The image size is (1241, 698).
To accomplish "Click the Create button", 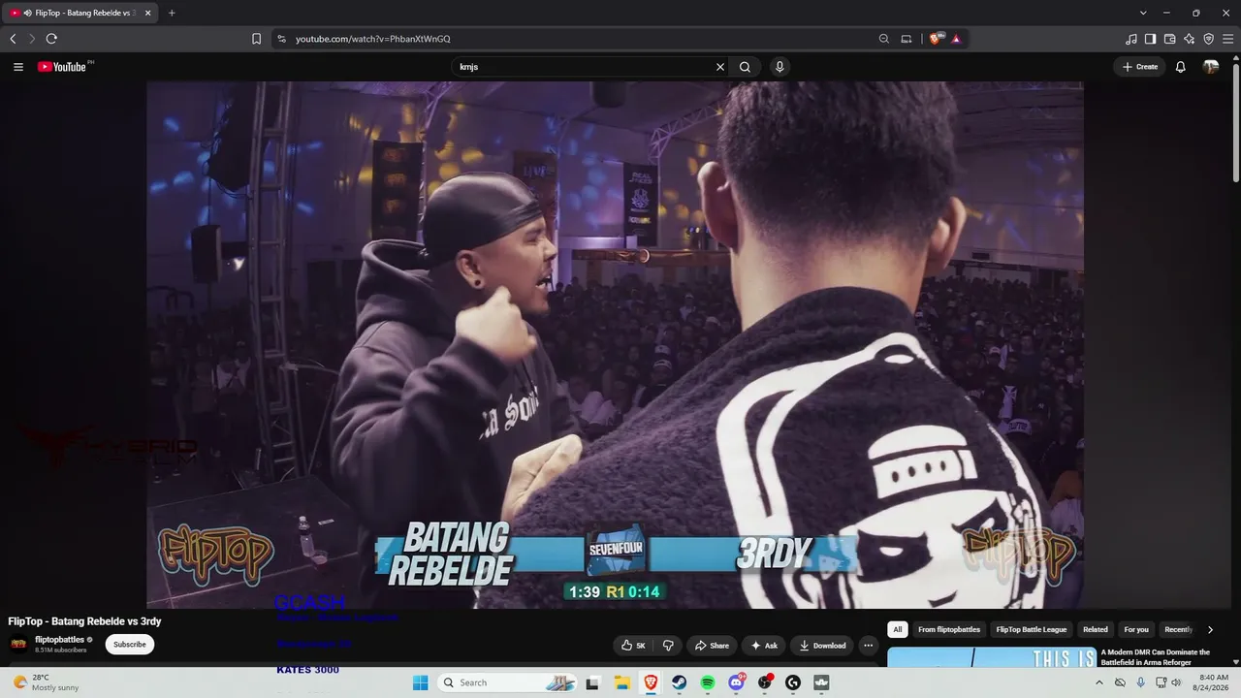I will 1139,67.
